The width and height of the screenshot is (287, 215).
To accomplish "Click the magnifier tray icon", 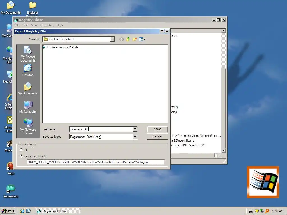I will coord(267,211).
